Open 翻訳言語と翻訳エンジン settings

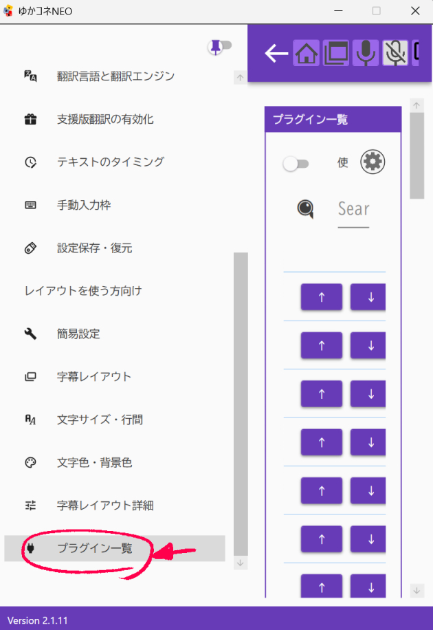[115, 76]
